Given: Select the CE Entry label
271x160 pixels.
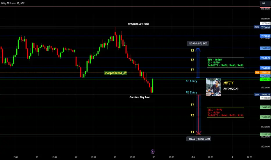Looking at the screenshot, I should 191,81.
